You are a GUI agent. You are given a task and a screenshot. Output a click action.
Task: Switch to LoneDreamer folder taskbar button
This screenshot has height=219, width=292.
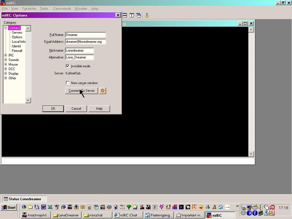[67, 215]
